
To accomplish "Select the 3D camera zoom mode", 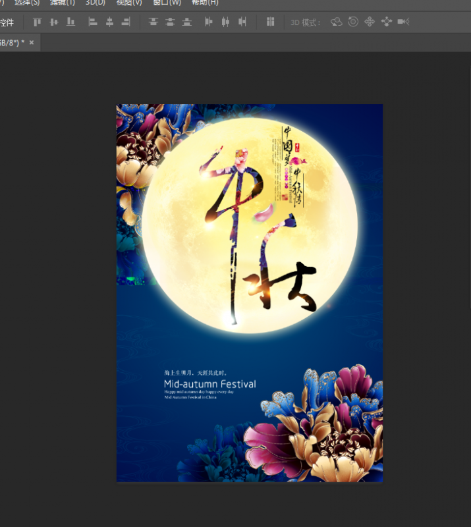I will (403, 22).
